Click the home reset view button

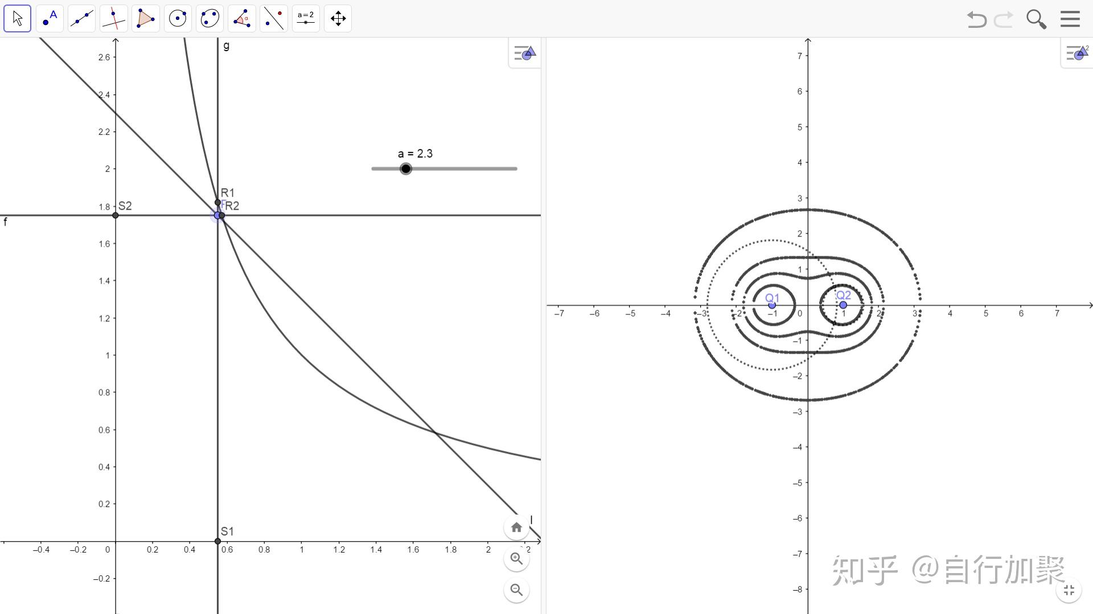[516, 528]
